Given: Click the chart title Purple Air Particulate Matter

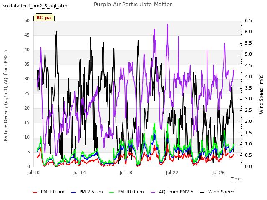Looking at the screenshot, I should 133,5.
